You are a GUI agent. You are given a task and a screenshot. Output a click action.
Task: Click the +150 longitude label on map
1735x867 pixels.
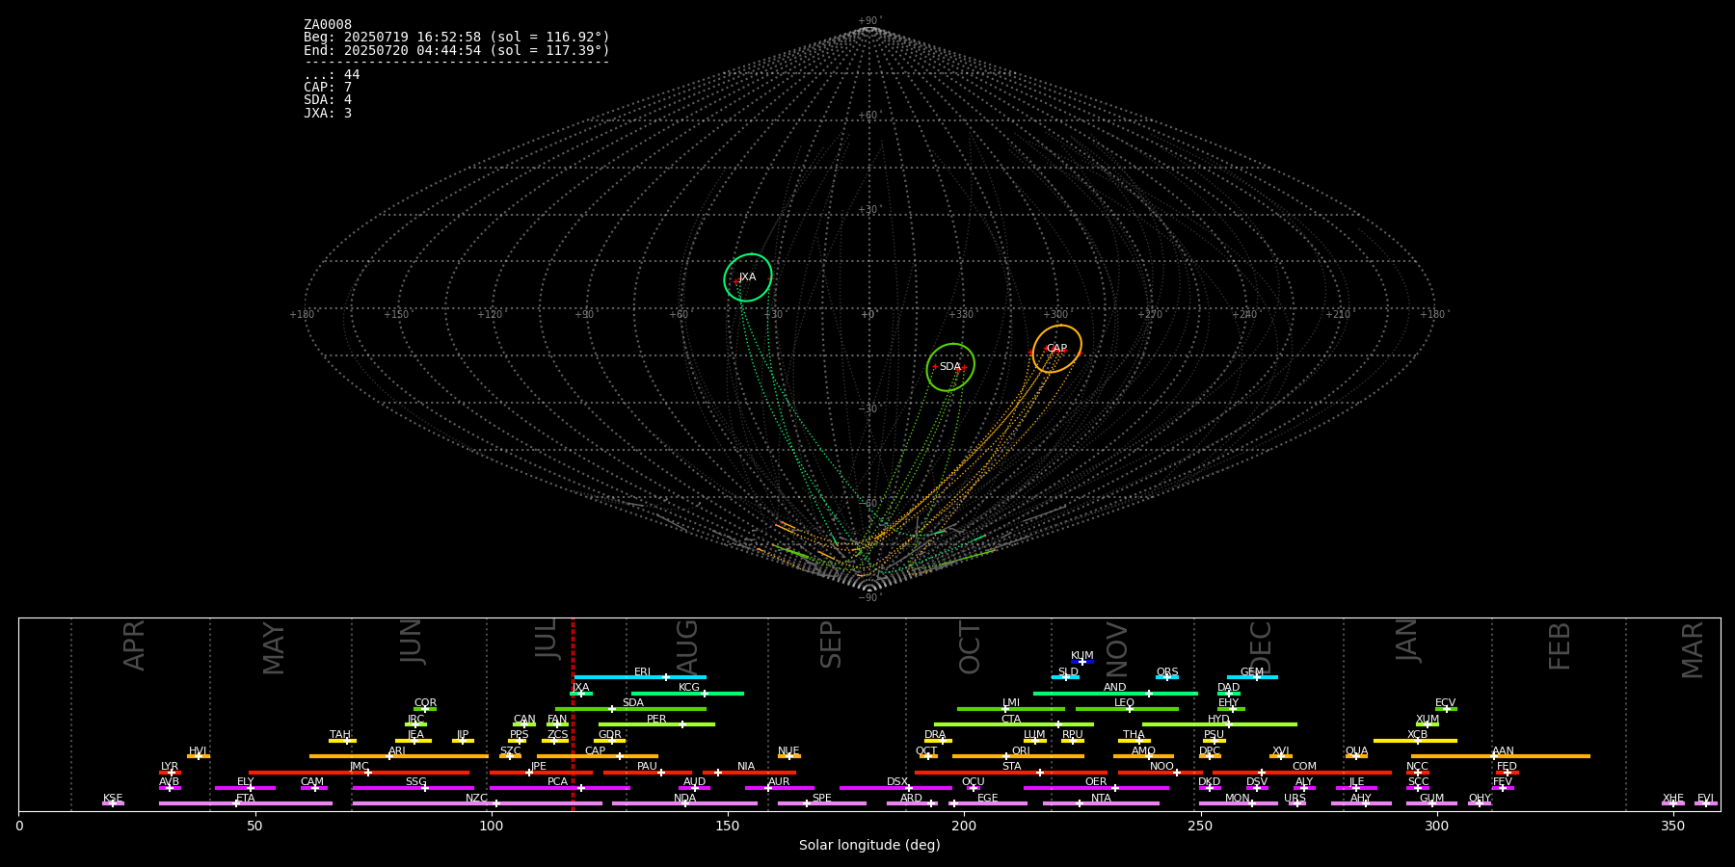[396, 315]
